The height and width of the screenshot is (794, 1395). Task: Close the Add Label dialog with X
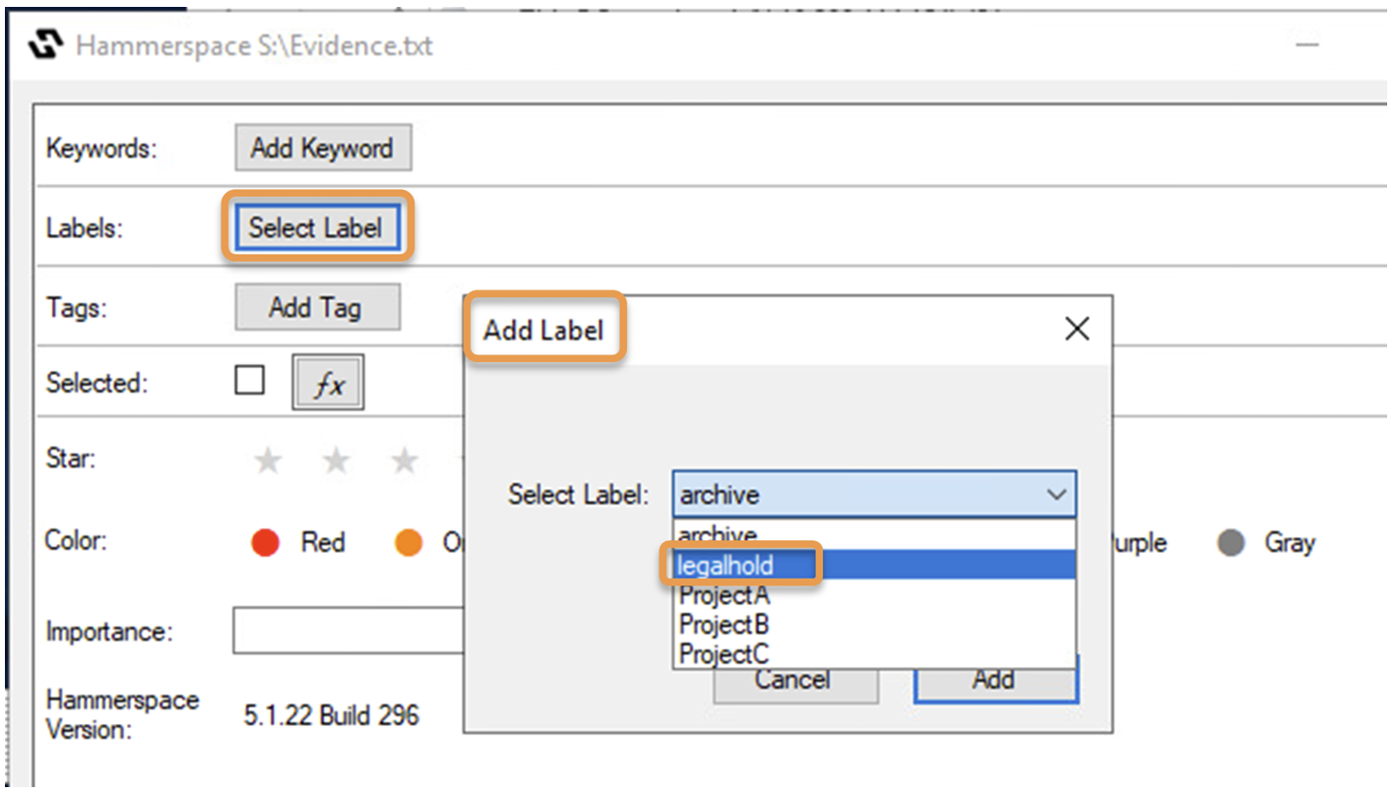pyautogui.click(x=1077, y=329)
